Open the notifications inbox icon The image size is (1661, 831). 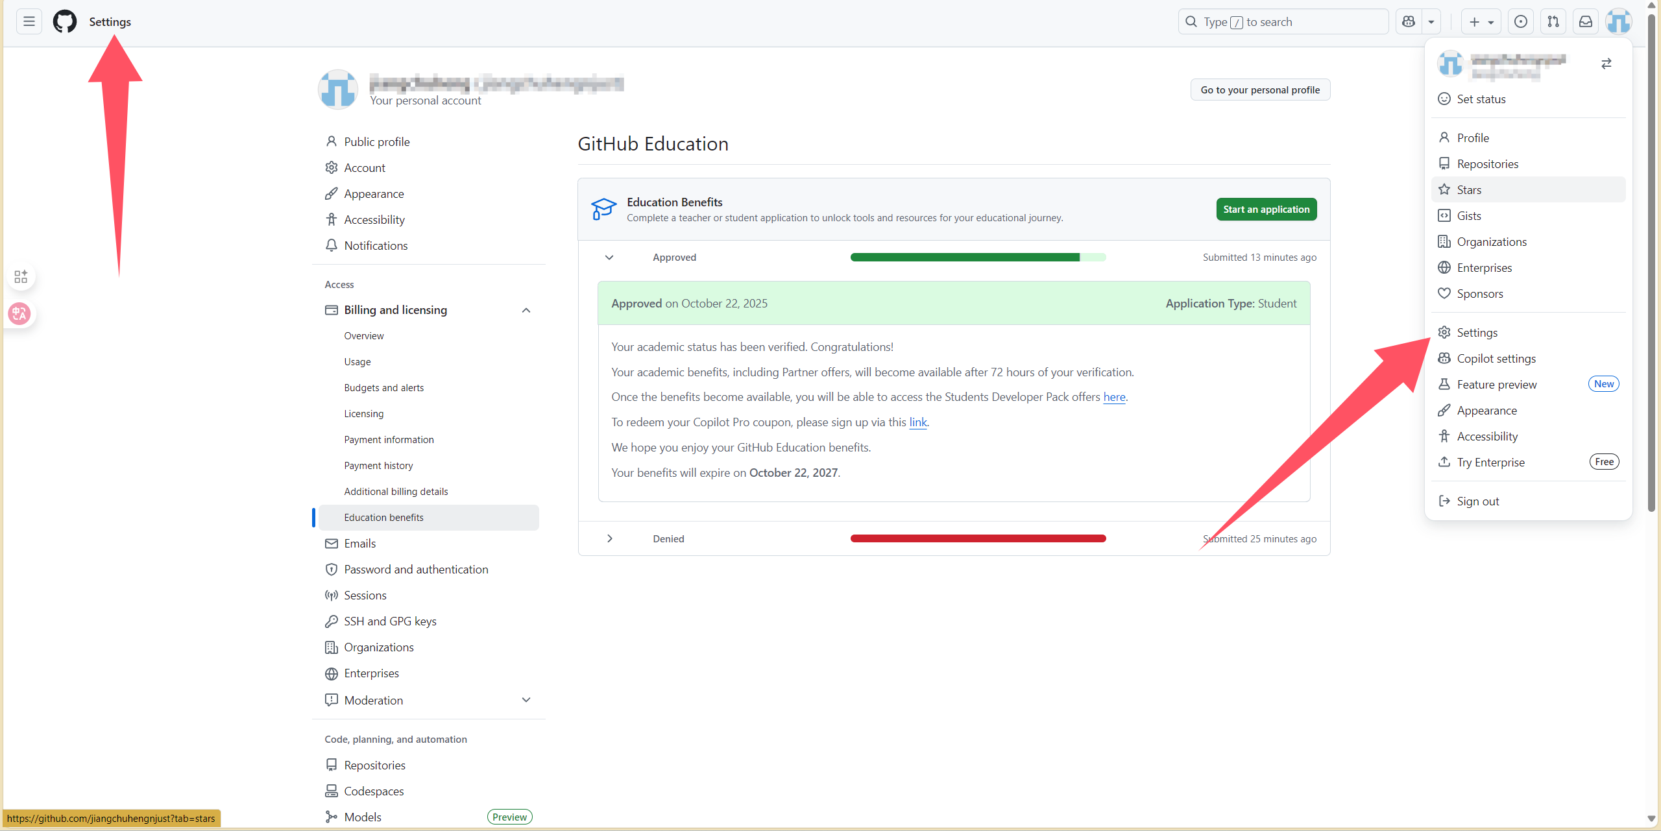[1586, 21]
